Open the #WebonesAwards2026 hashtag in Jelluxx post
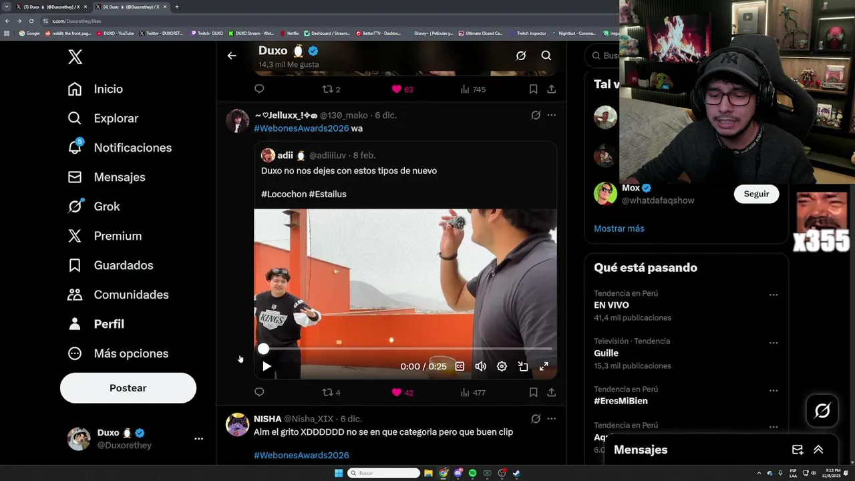 click(x=301, y=128)
